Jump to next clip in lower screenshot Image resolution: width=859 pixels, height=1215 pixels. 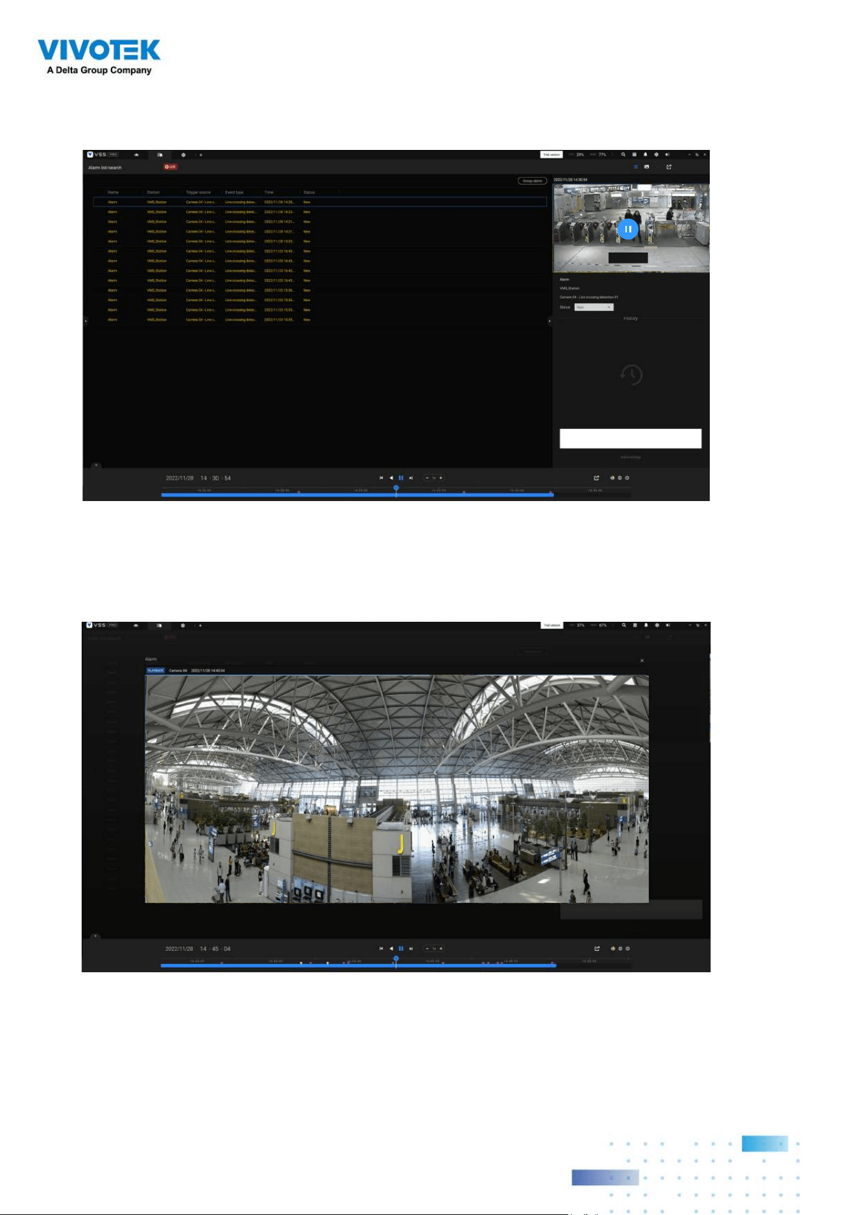[411, 948]
